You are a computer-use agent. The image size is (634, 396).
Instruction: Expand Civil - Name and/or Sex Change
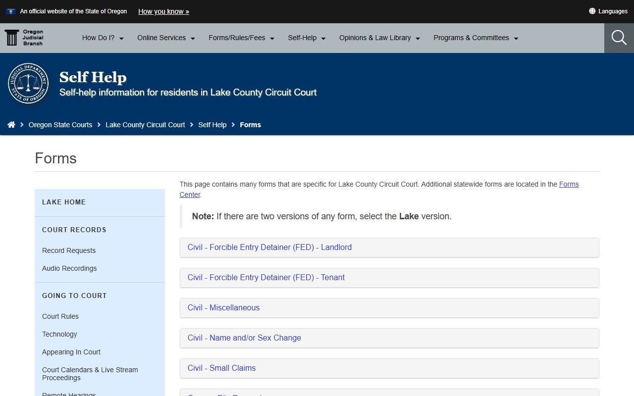coord(389,338)
